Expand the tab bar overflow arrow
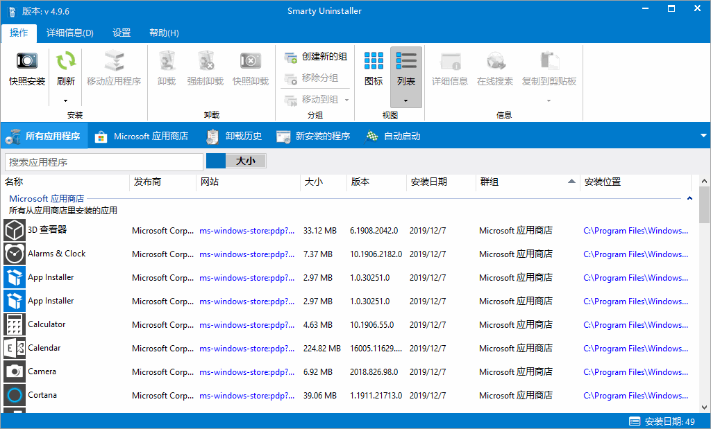This screenshot has width=711, height=429. [x=703, y=135]
